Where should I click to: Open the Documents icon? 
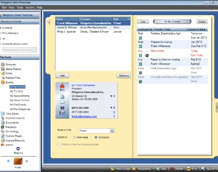click(3, 123)
